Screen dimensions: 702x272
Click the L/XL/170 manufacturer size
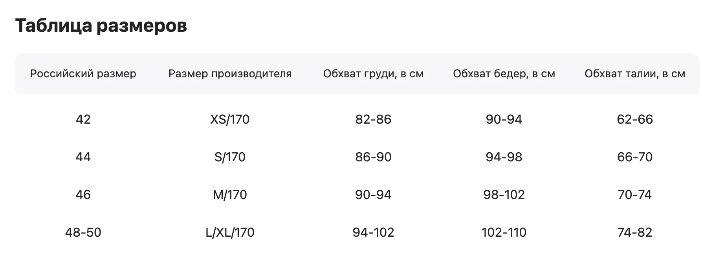click(x=230, y=232)
